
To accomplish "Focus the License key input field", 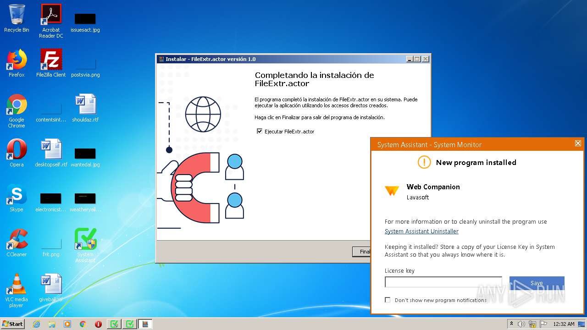I will click(x=443, y=282).
